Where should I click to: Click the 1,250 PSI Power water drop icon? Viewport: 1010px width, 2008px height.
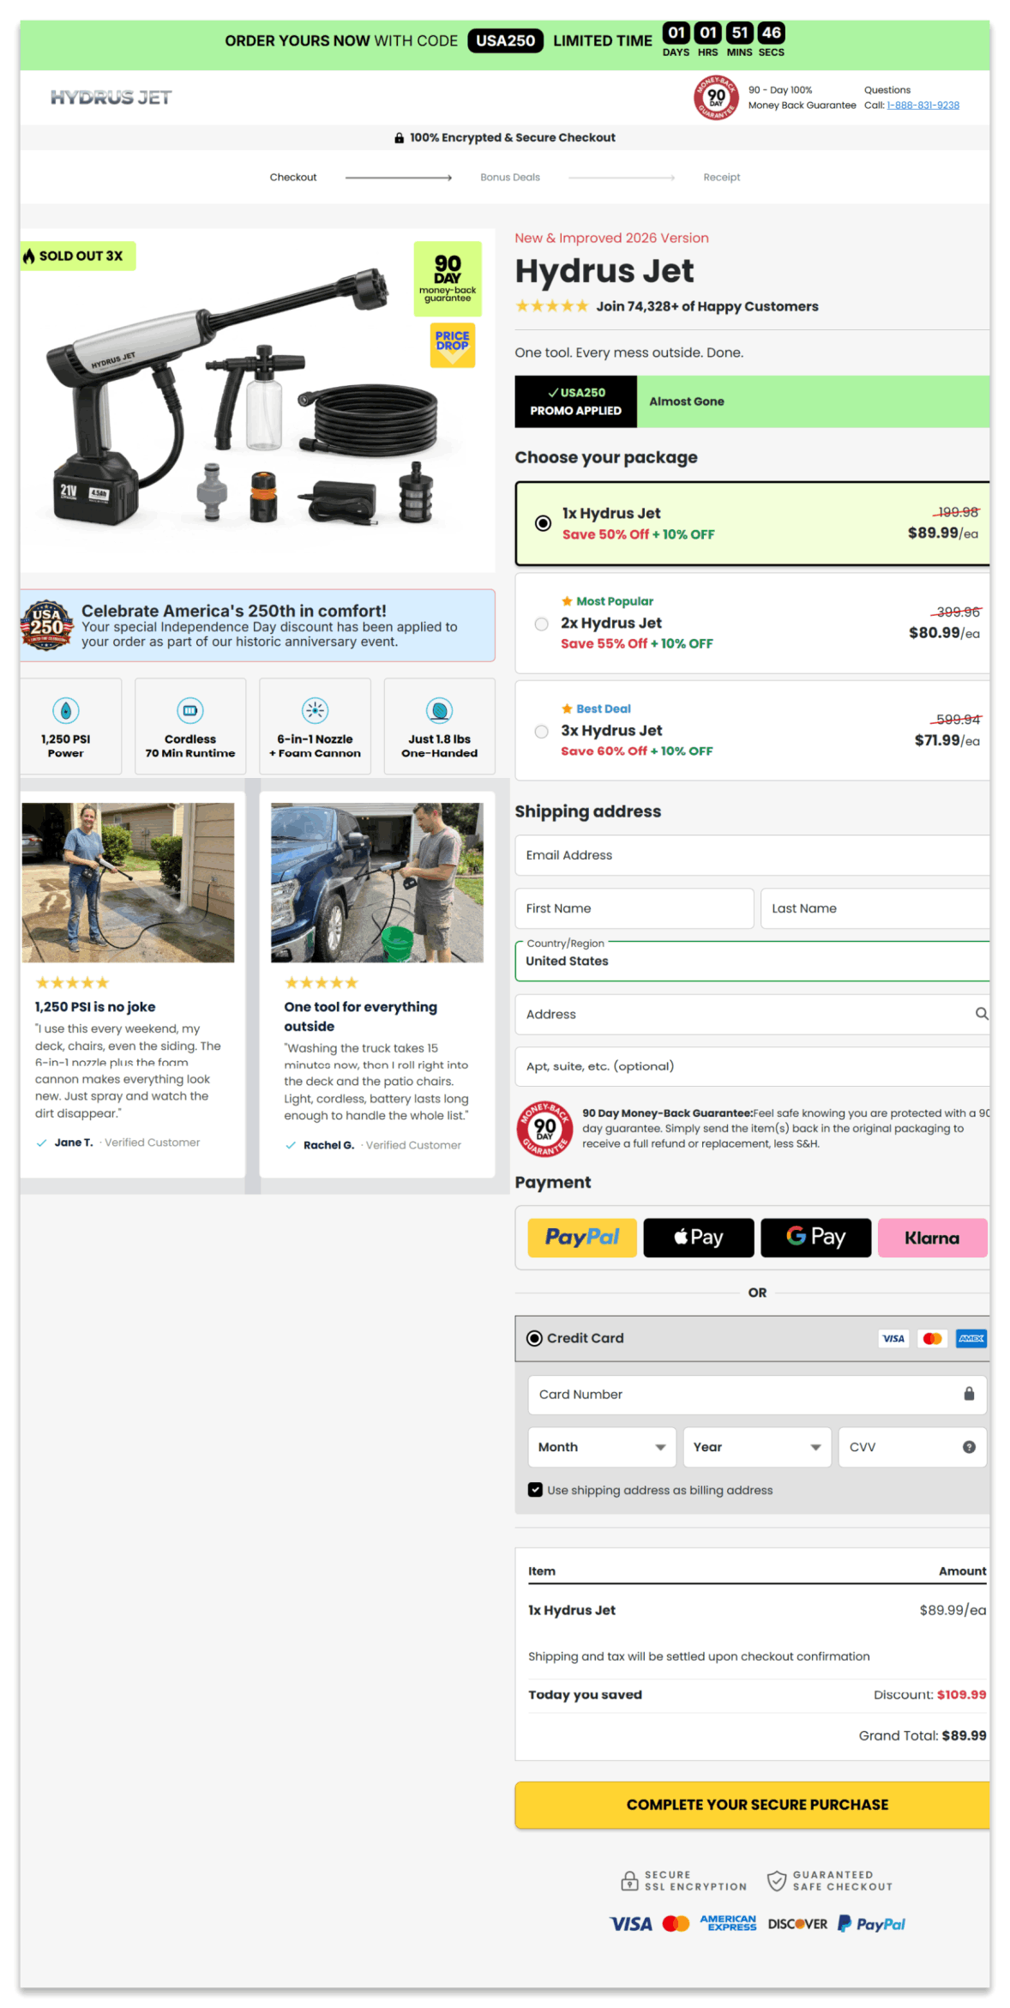[x=66, y=710]
